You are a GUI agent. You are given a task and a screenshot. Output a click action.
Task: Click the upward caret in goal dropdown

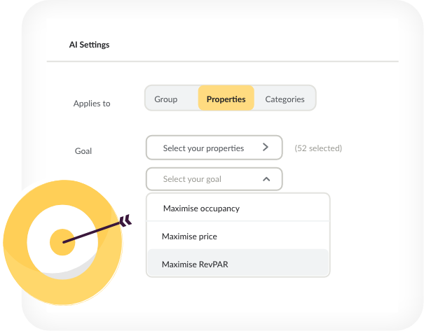coord(266,179)
